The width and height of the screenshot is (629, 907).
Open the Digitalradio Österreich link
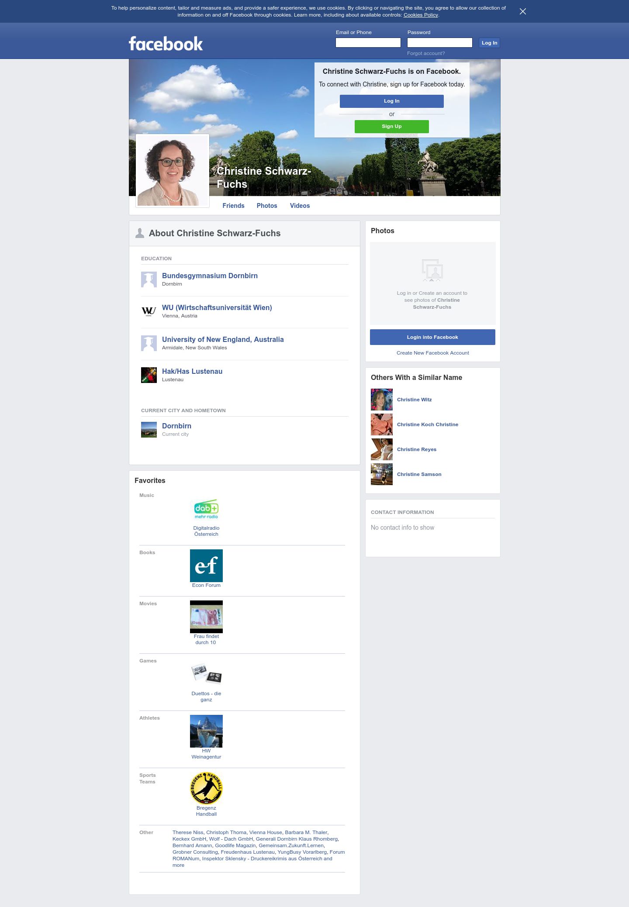pos(206,531)
